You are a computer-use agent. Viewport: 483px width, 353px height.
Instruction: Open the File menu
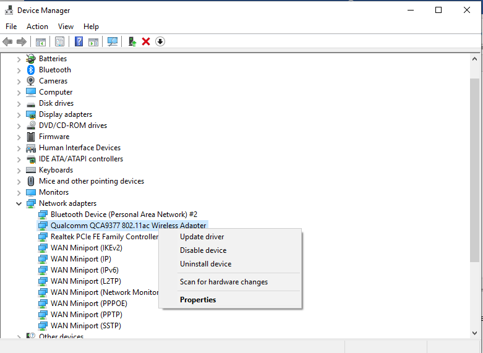click(x=11, y=27)
